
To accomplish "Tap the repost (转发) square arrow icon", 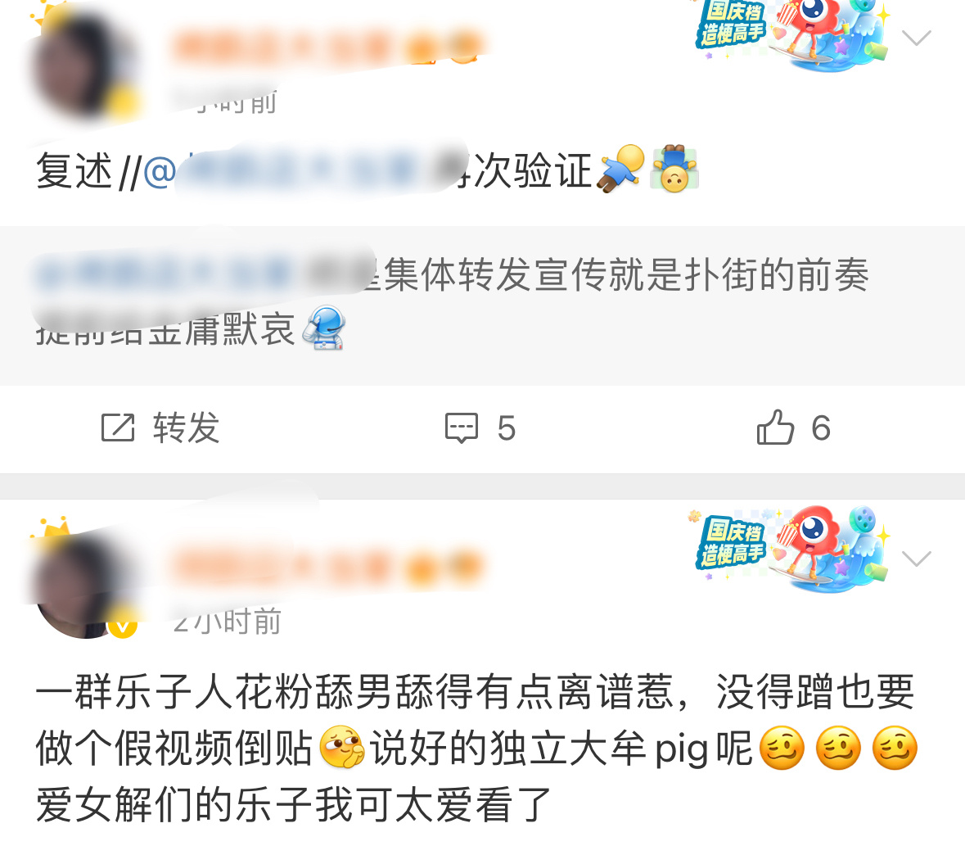I will point(118,428).
